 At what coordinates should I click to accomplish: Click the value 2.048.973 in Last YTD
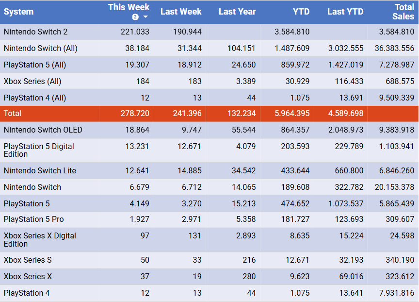346,130
